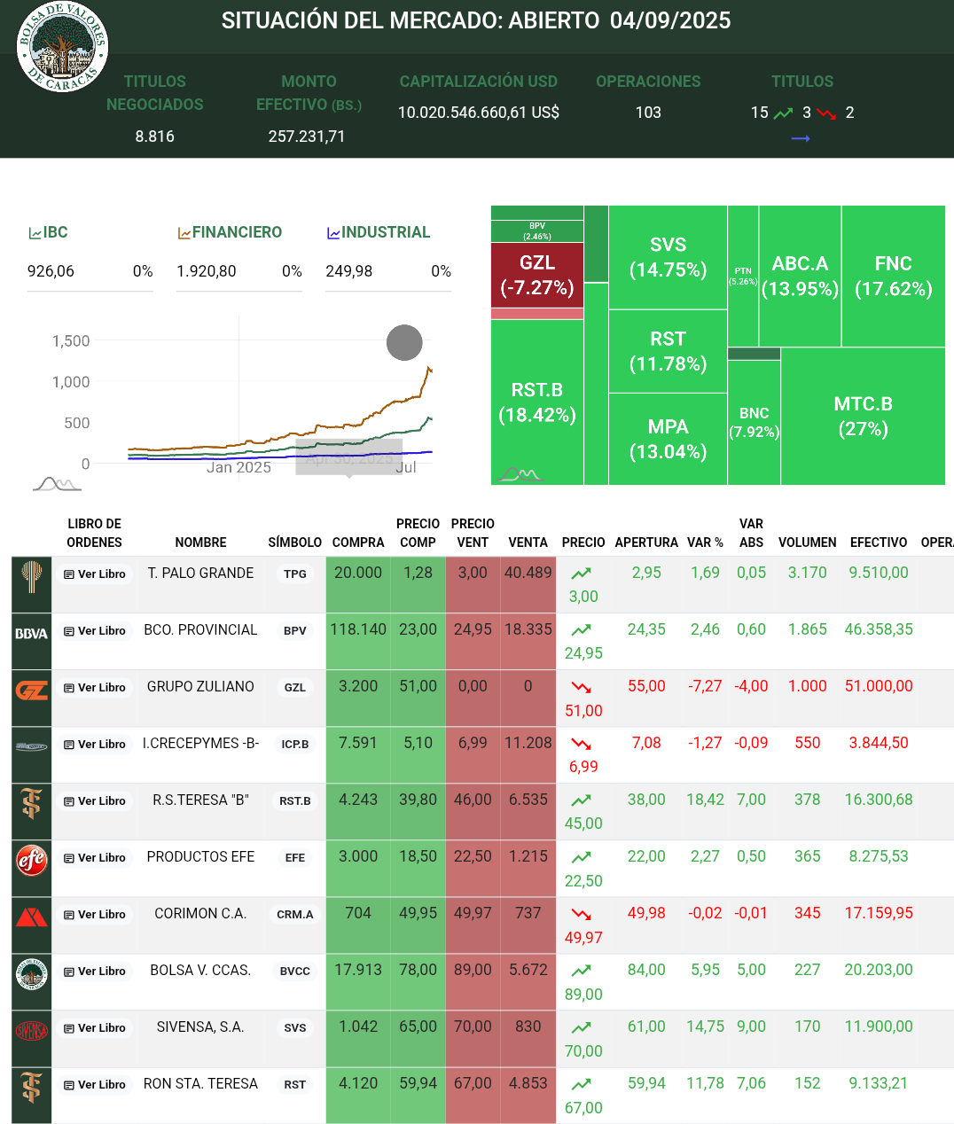Click the TPG symbol badge

point(295,574)
